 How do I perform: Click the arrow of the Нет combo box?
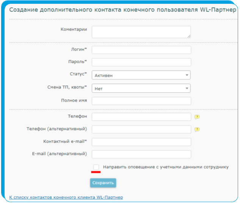click(187, 88)
